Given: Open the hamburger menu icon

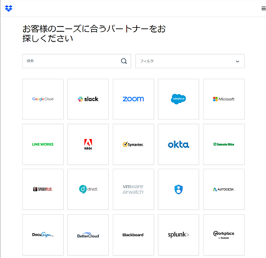Looking at the screenshot, I should click(264, 8).
